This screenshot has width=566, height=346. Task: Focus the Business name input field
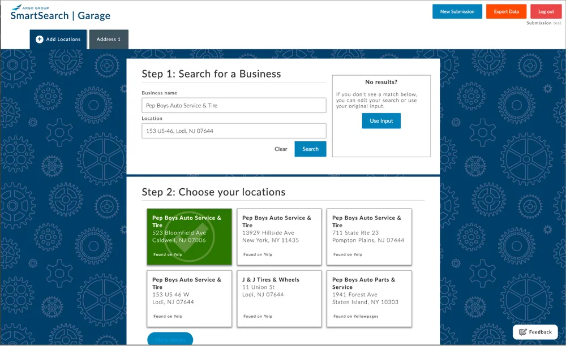(x=234, y=105)
